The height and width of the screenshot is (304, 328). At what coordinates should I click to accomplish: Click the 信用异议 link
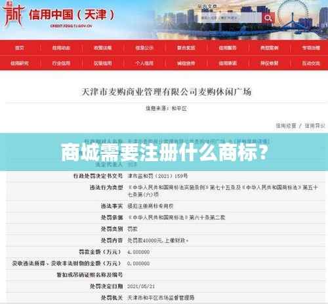click(315, 126)
